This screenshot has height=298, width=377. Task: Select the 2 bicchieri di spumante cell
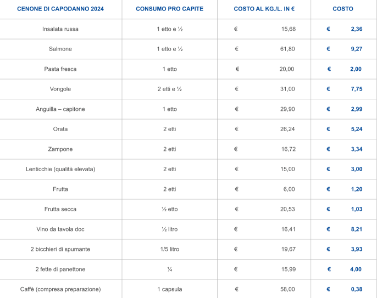coord(60,249)
